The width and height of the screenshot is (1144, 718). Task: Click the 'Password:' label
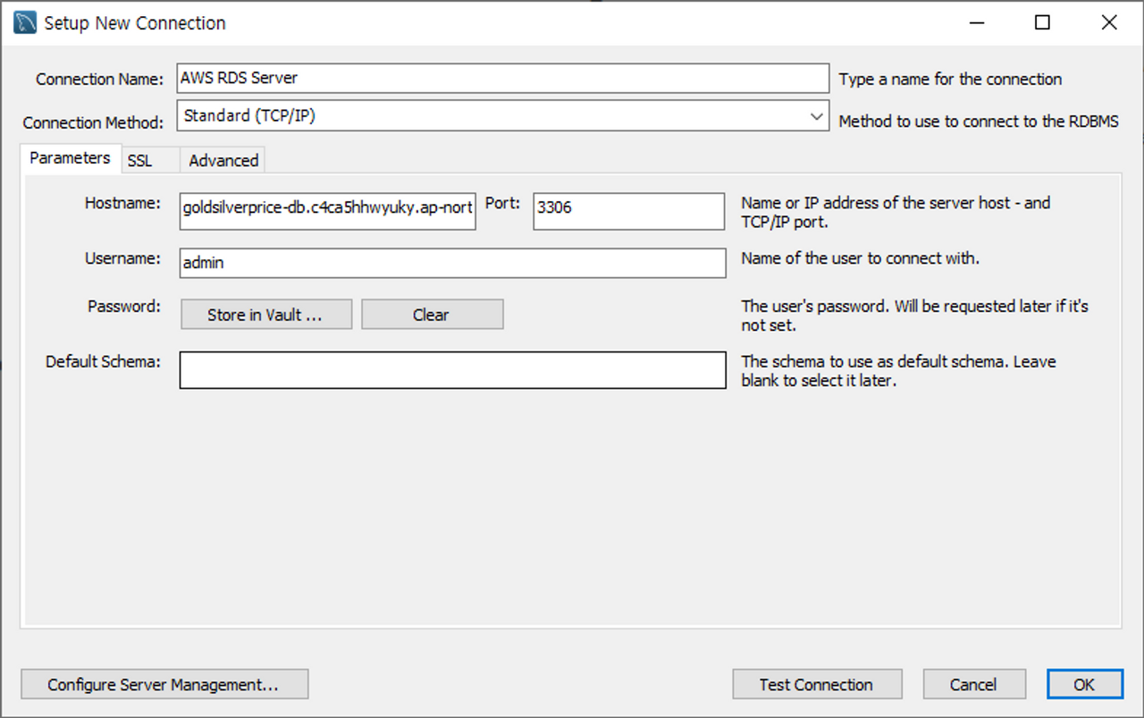click(x=124, y=307)
